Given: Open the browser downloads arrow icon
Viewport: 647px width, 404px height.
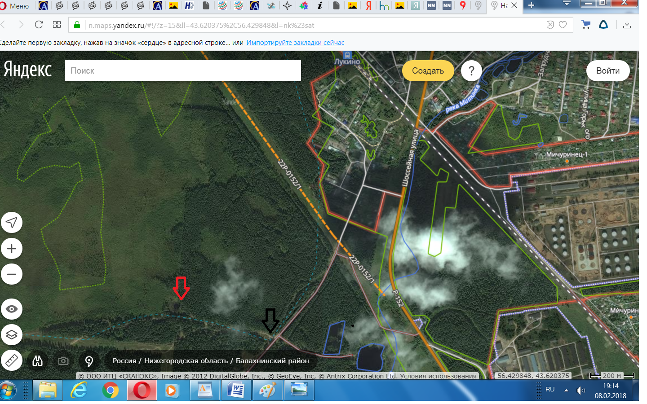Looking at the screenshot, I should point(627,25).
